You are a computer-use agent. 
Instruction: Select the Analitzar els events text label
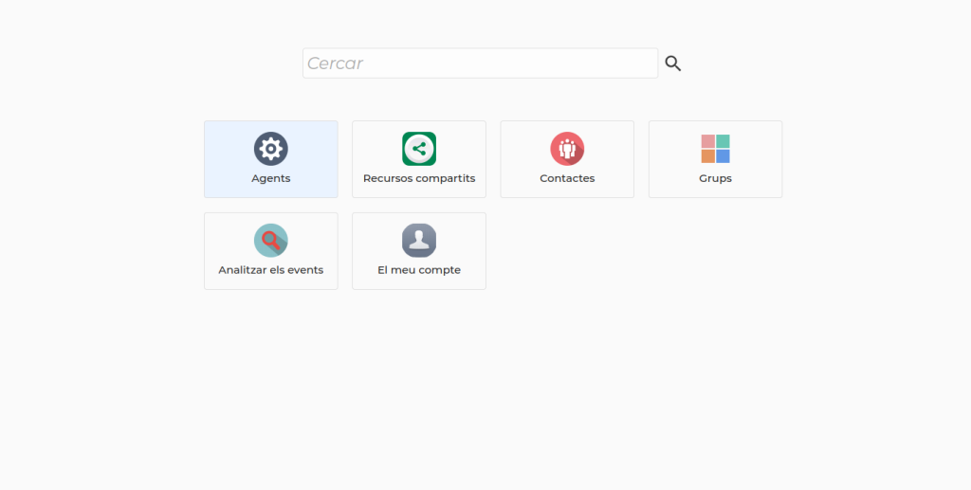point(271,270)
